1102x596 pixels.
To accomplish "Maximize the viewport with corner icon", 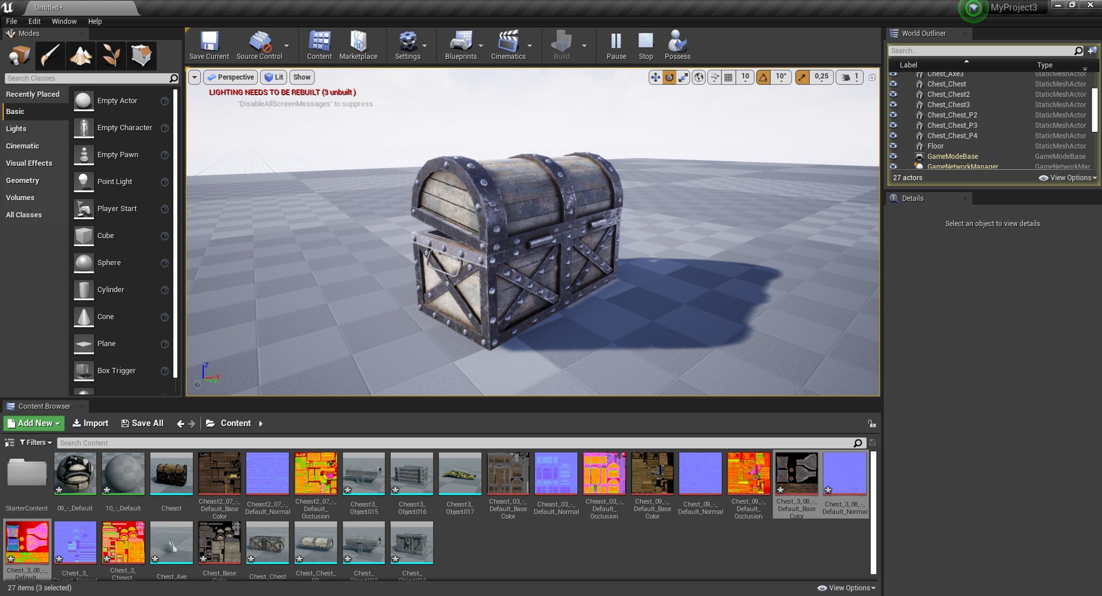I will [872, 77].
